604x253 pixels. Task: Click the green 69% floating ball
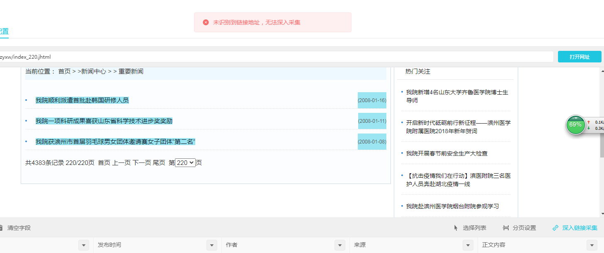click(575, 124)
